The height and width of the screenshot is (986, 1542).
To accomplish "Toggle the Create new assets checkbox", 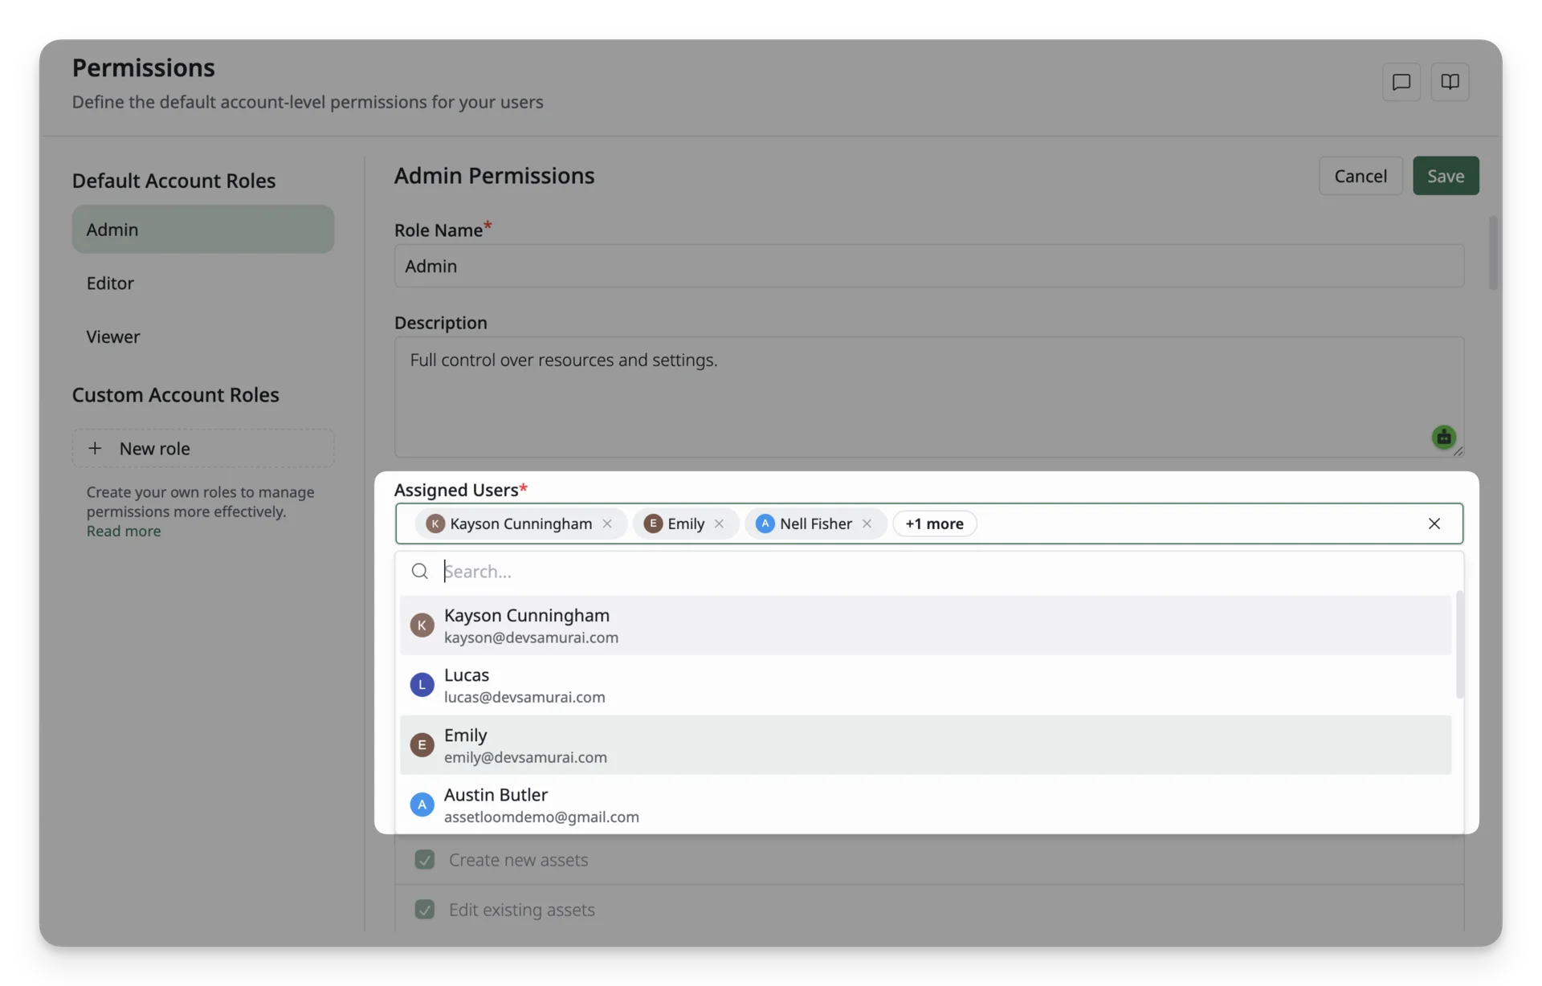I will 425,859.
